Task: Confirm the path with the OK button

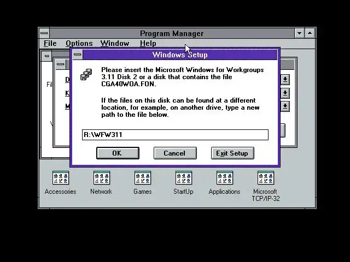Action: click(x=118, y=153)
